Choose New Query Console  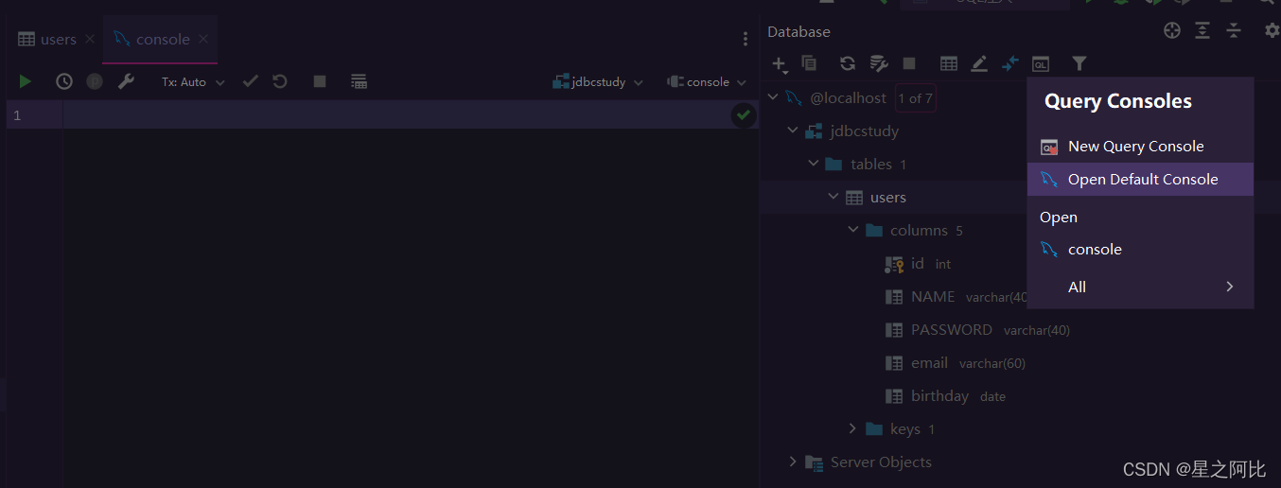(1140, 147)
